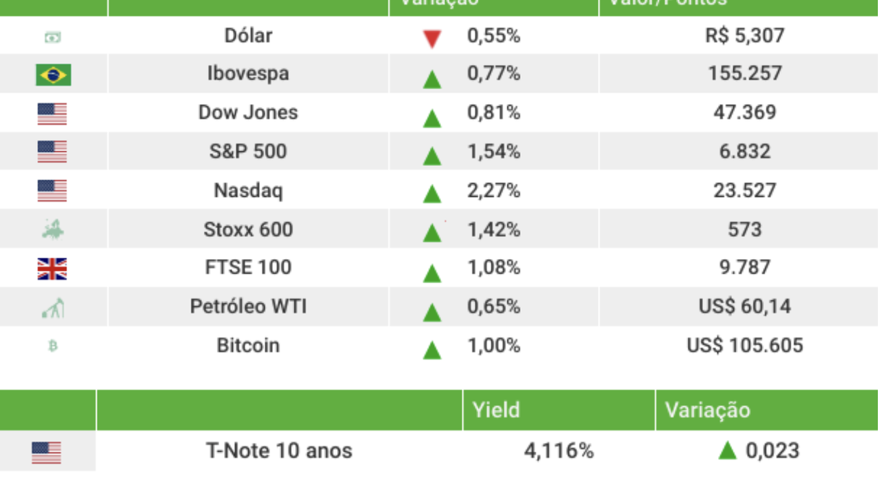The width and height of the screenshot is (882, 496).
Task: Select the Yield column header
Action: pos(496,410)
